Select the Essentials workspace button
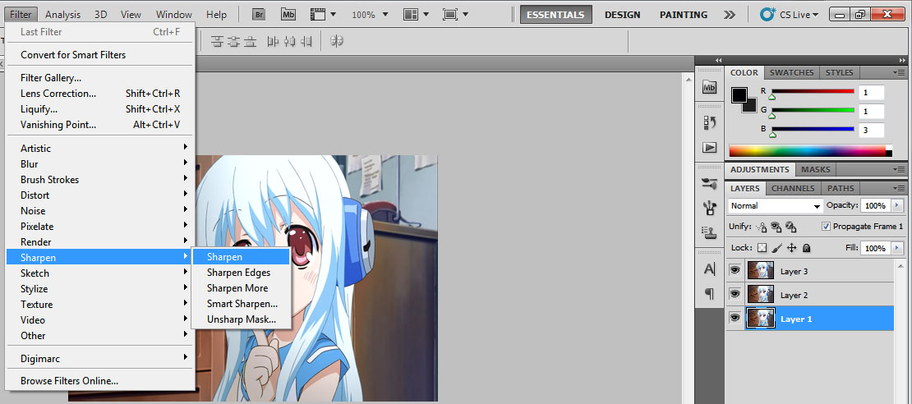This screenshot has width=912, height=404. [x=556, y=15]
